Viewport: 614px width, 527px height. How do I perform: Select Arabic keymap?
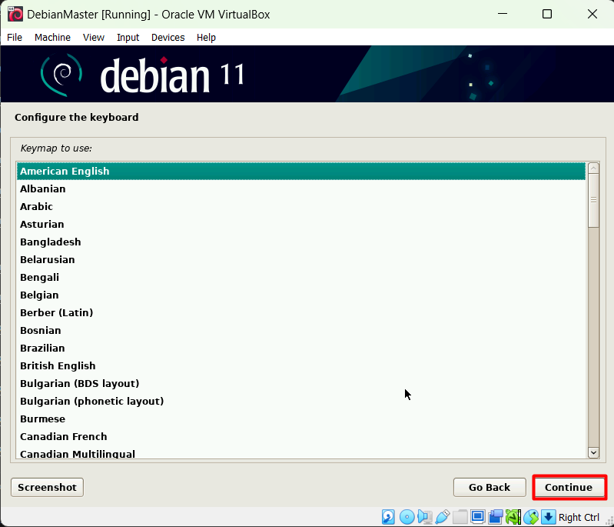[x=300, y=207]
